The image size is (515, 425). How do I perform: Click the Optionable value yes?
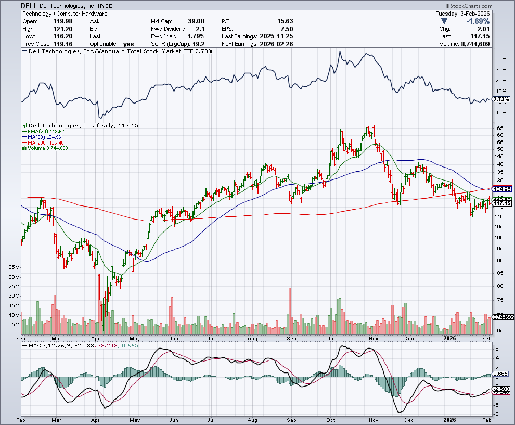[x=128, y=44]
